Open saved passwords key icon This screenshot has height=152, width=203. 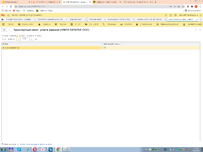171,7
